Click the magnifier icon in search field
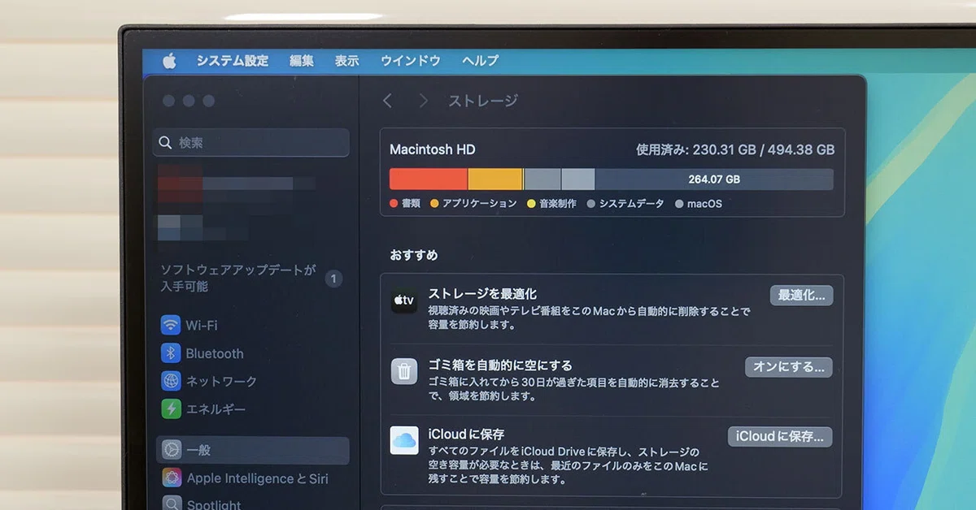This screenshot has height=510, width=976. tap(165, 143)
